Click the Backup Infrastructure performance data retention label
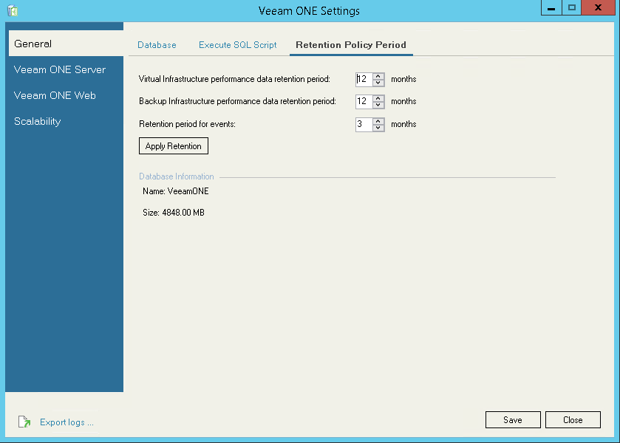This screenshot has height=443, width=620. [238, 101]
